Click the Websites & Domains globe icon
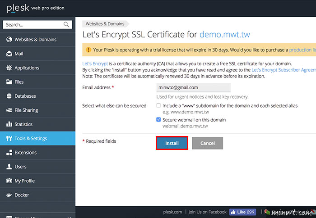The width and height of the screenshot is (316, 218). point(9,40)
